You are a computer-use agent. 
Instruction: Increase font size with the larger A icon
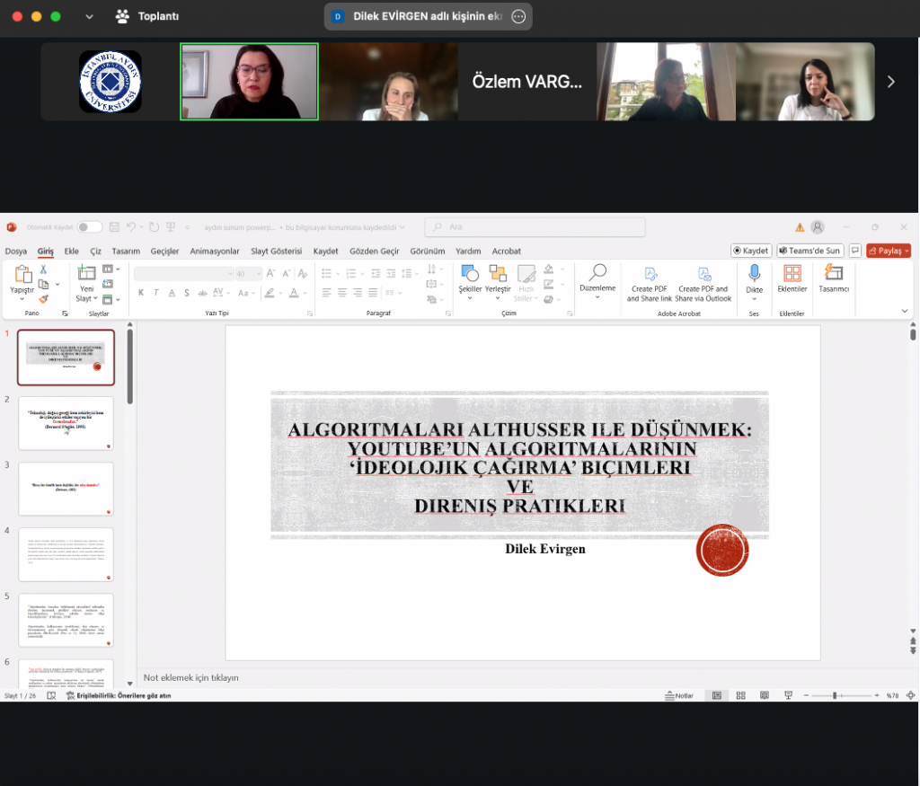tap(270, 273)
